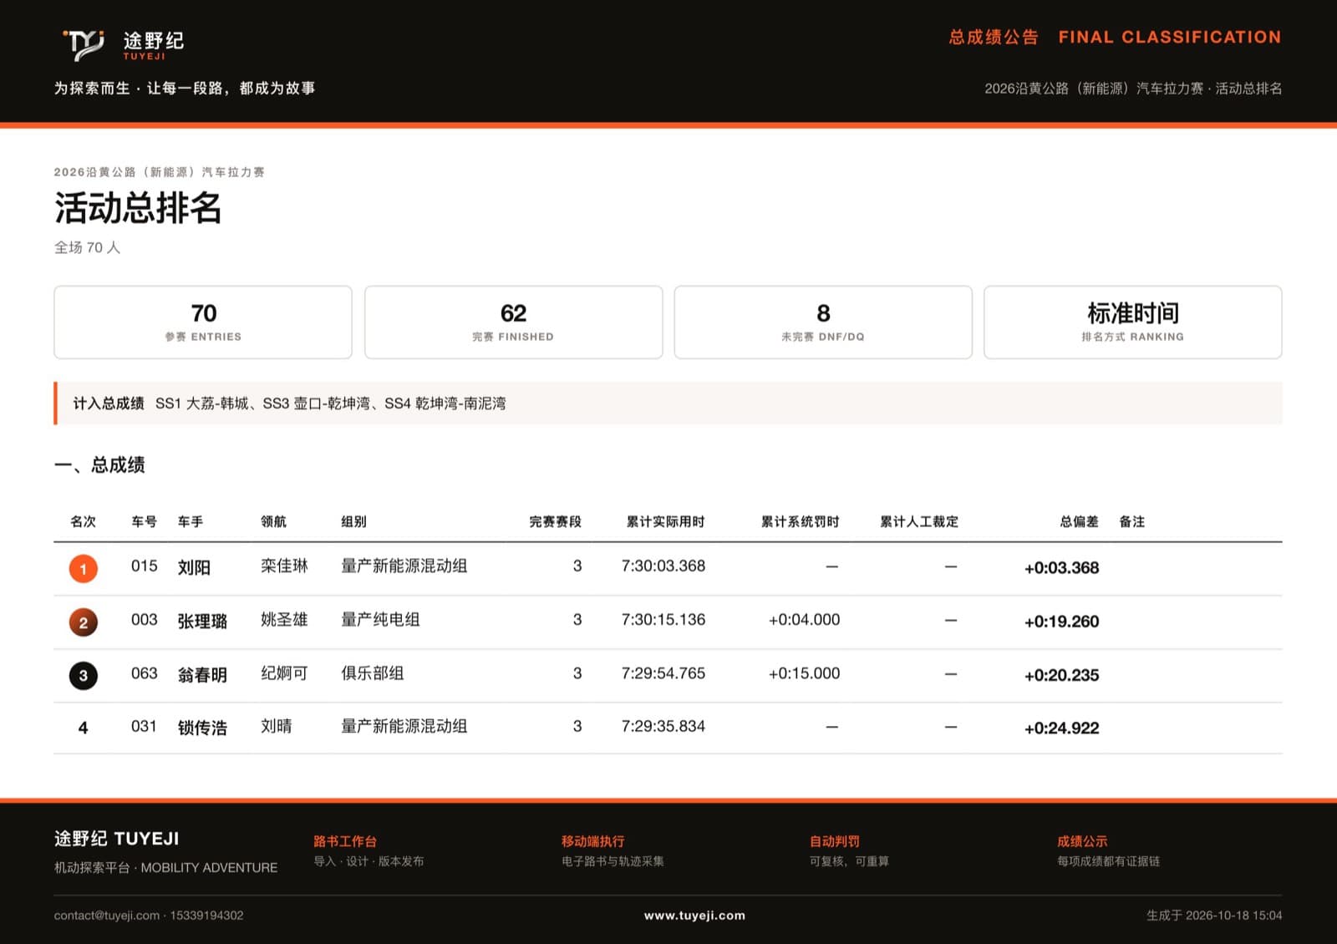Click the 计入总成绩 stages notice bar
Image resolution: width=1337 pixels, height=944 pixels.
668,403
